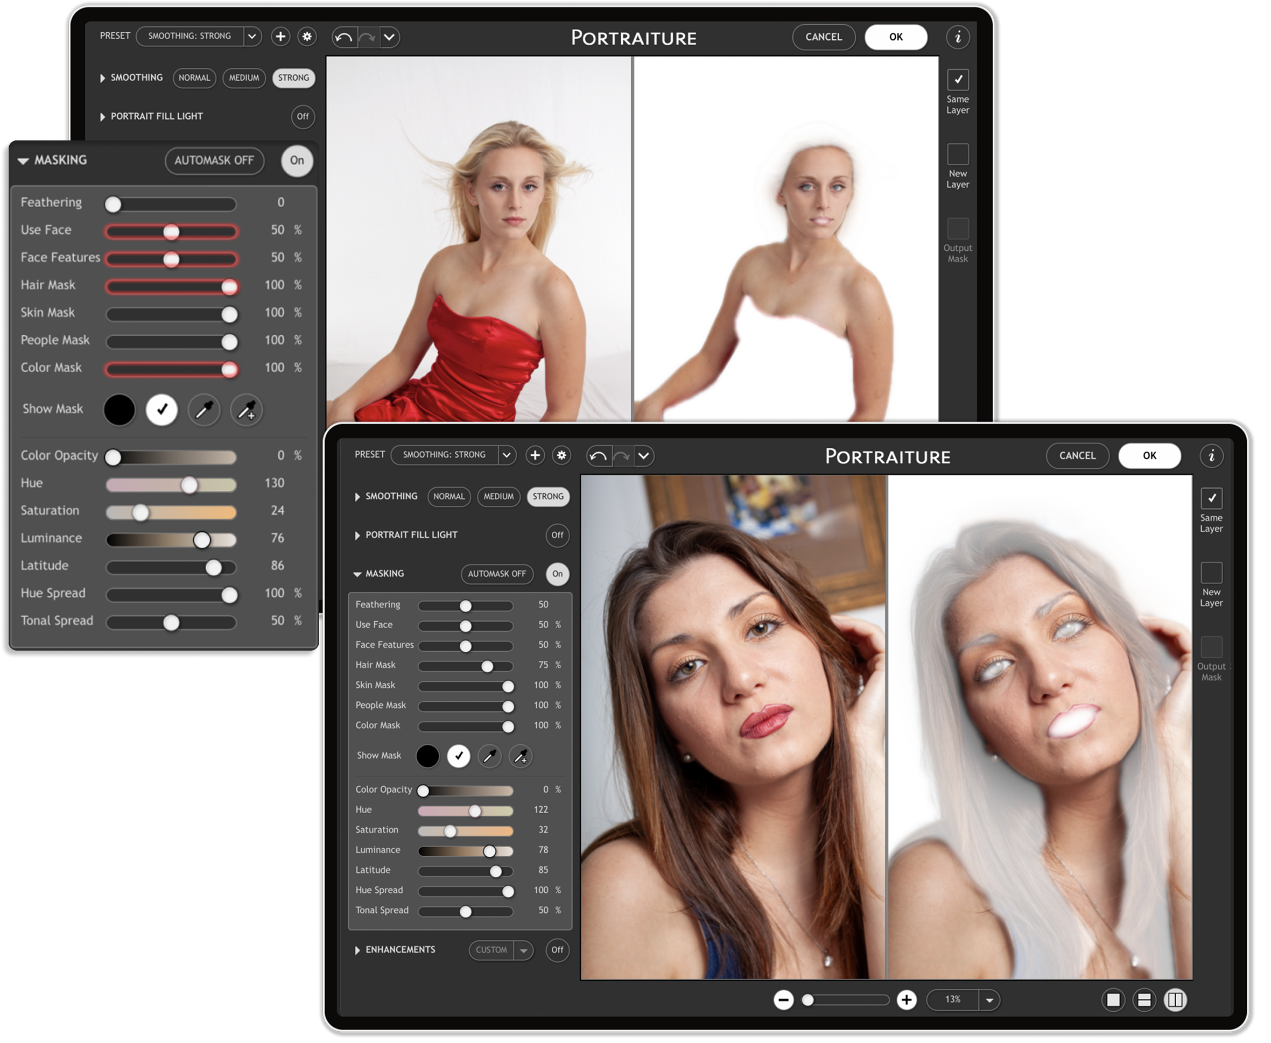Expand Smoothing section in back window
The image size is (1271, 1043).
tap(103, 78)
